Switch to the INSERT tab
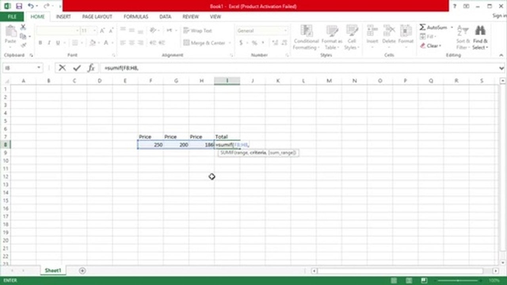507x285 pixels. 63,17
